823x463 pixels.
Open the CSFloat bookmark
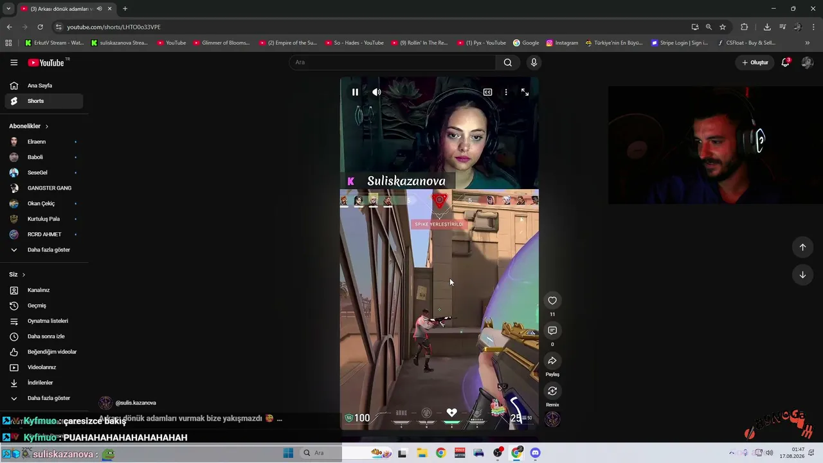[746, 43]
